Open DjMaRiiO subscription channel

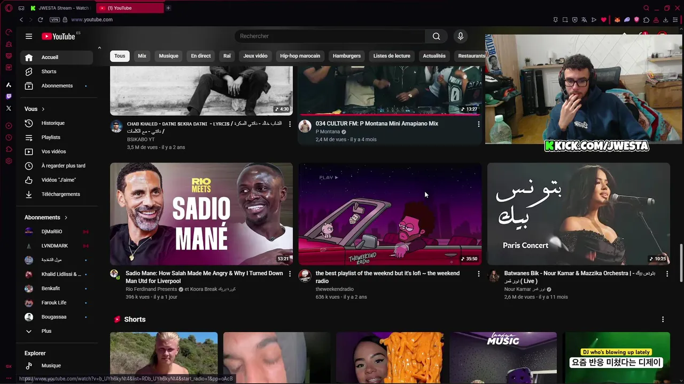coord(56,231)
